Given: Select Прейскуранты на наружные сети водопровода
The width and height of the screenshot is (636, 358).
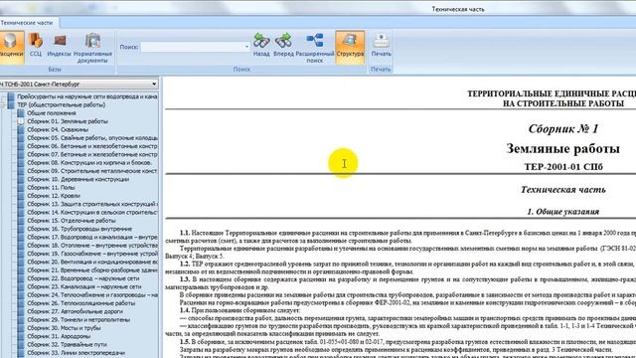Looking at the screenshot, I should [x=87, y=96].
